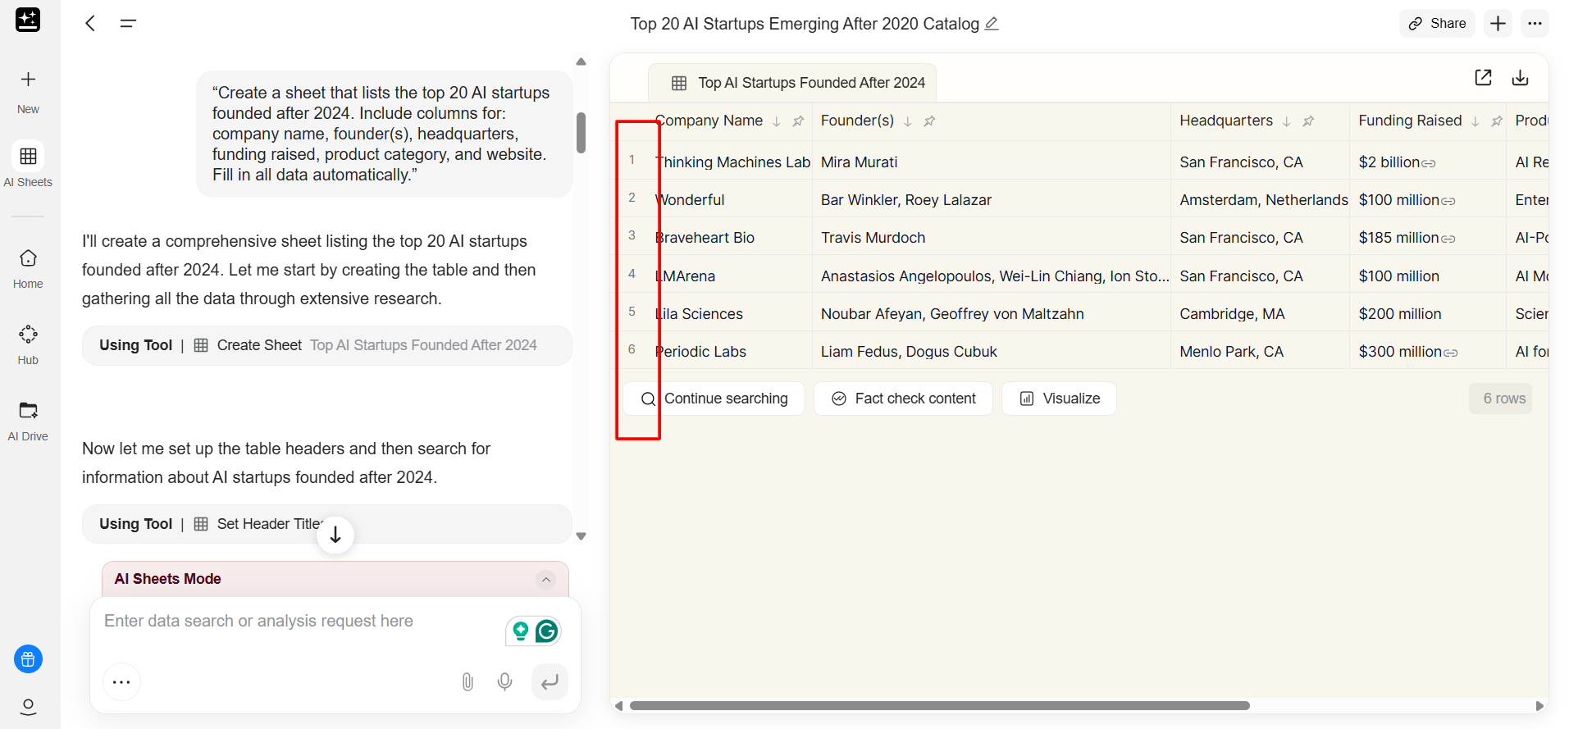The height and width of the screenshot is (729, 1569).
Task: Click the pencil icon to rename title
Action: 992,24
